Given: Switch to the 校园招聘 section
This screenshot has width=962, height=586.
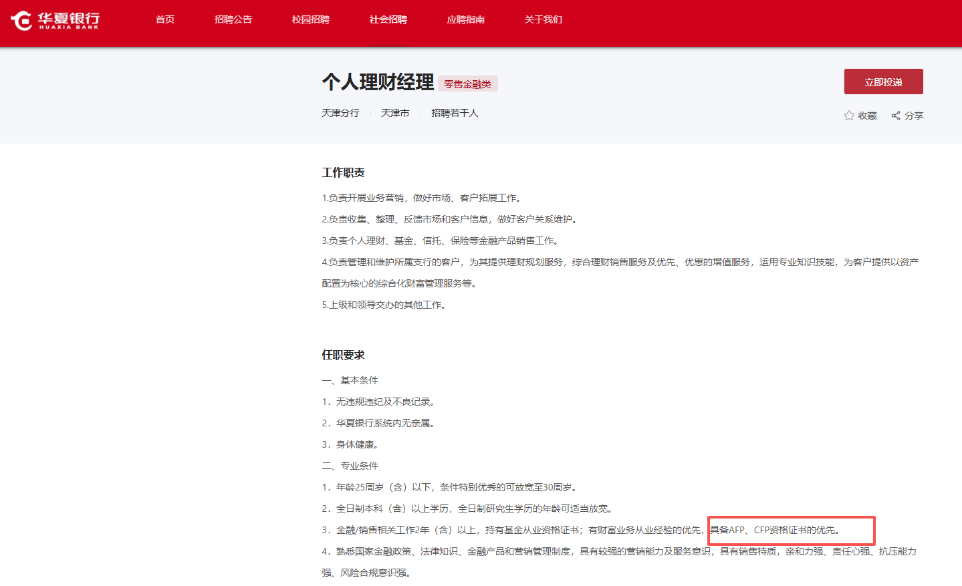Looking at the screenshot, I should [311, 19].
